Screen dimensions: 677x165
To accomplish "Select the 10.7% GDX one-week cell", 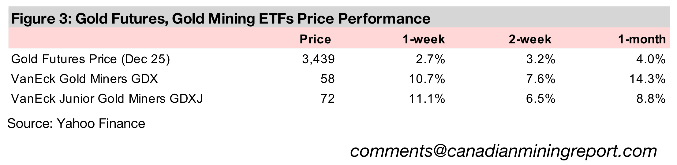I will click(x=427, y=79).
